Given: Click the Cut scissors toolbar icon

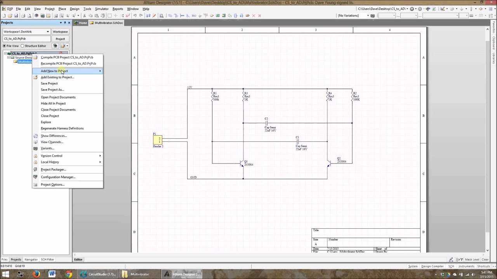Looking at the screenshot, I should tap(84, 15).
